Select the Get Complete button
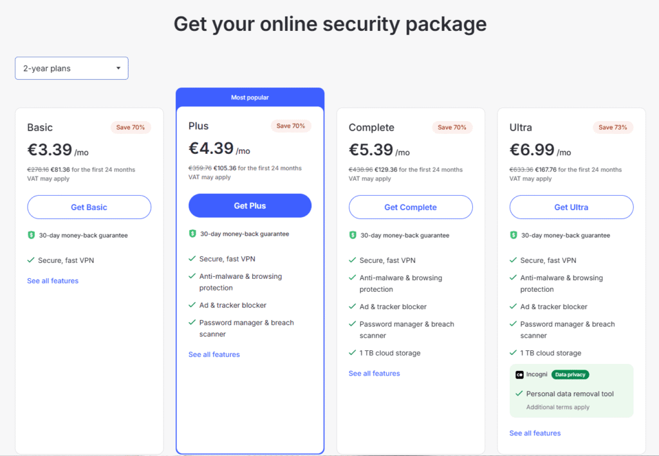Viewport: 659px width, 456px height. tap(411, 207)
